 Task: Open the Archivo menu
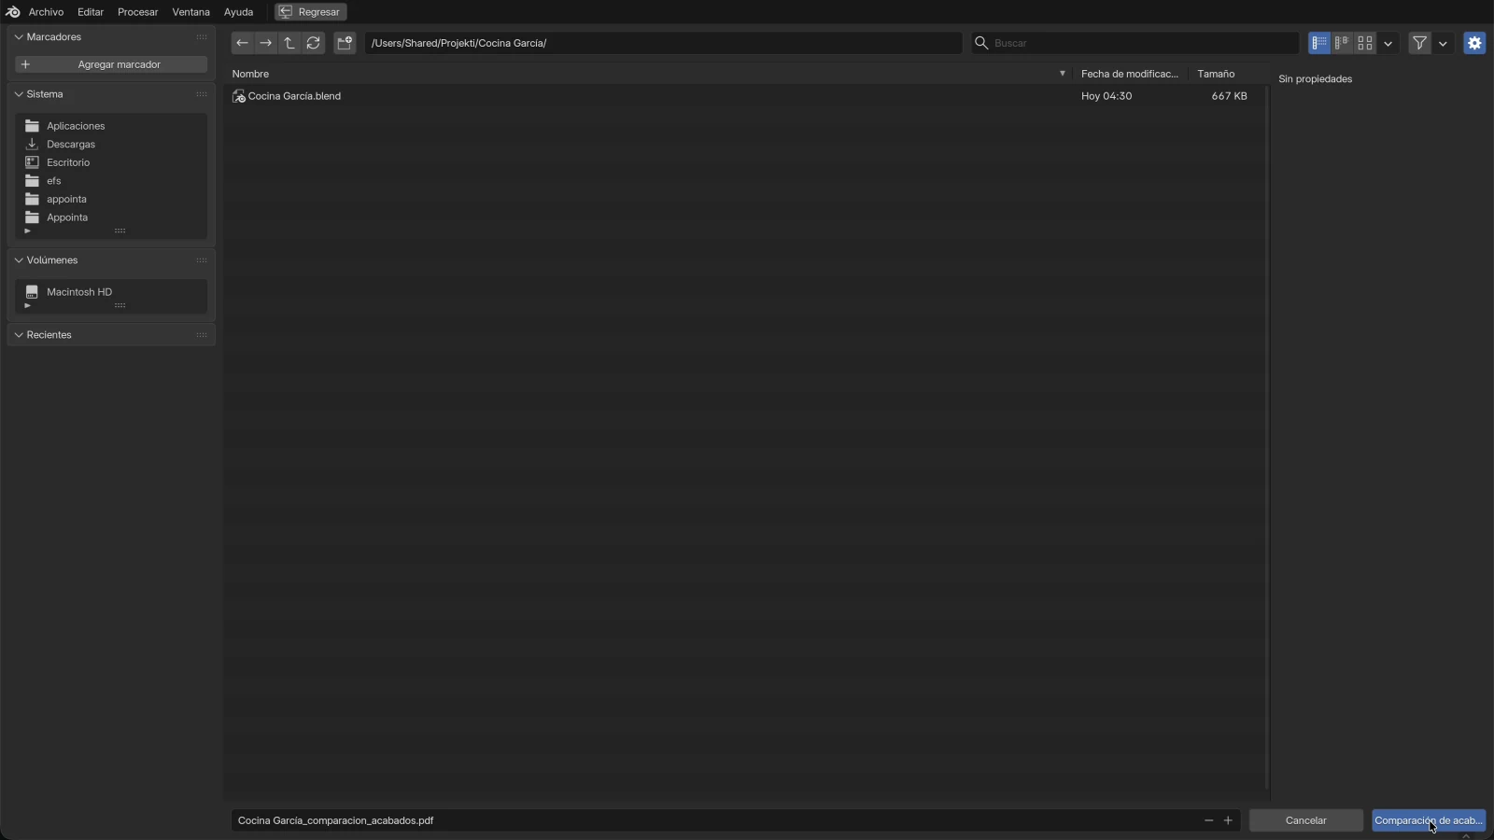point(46,12)
